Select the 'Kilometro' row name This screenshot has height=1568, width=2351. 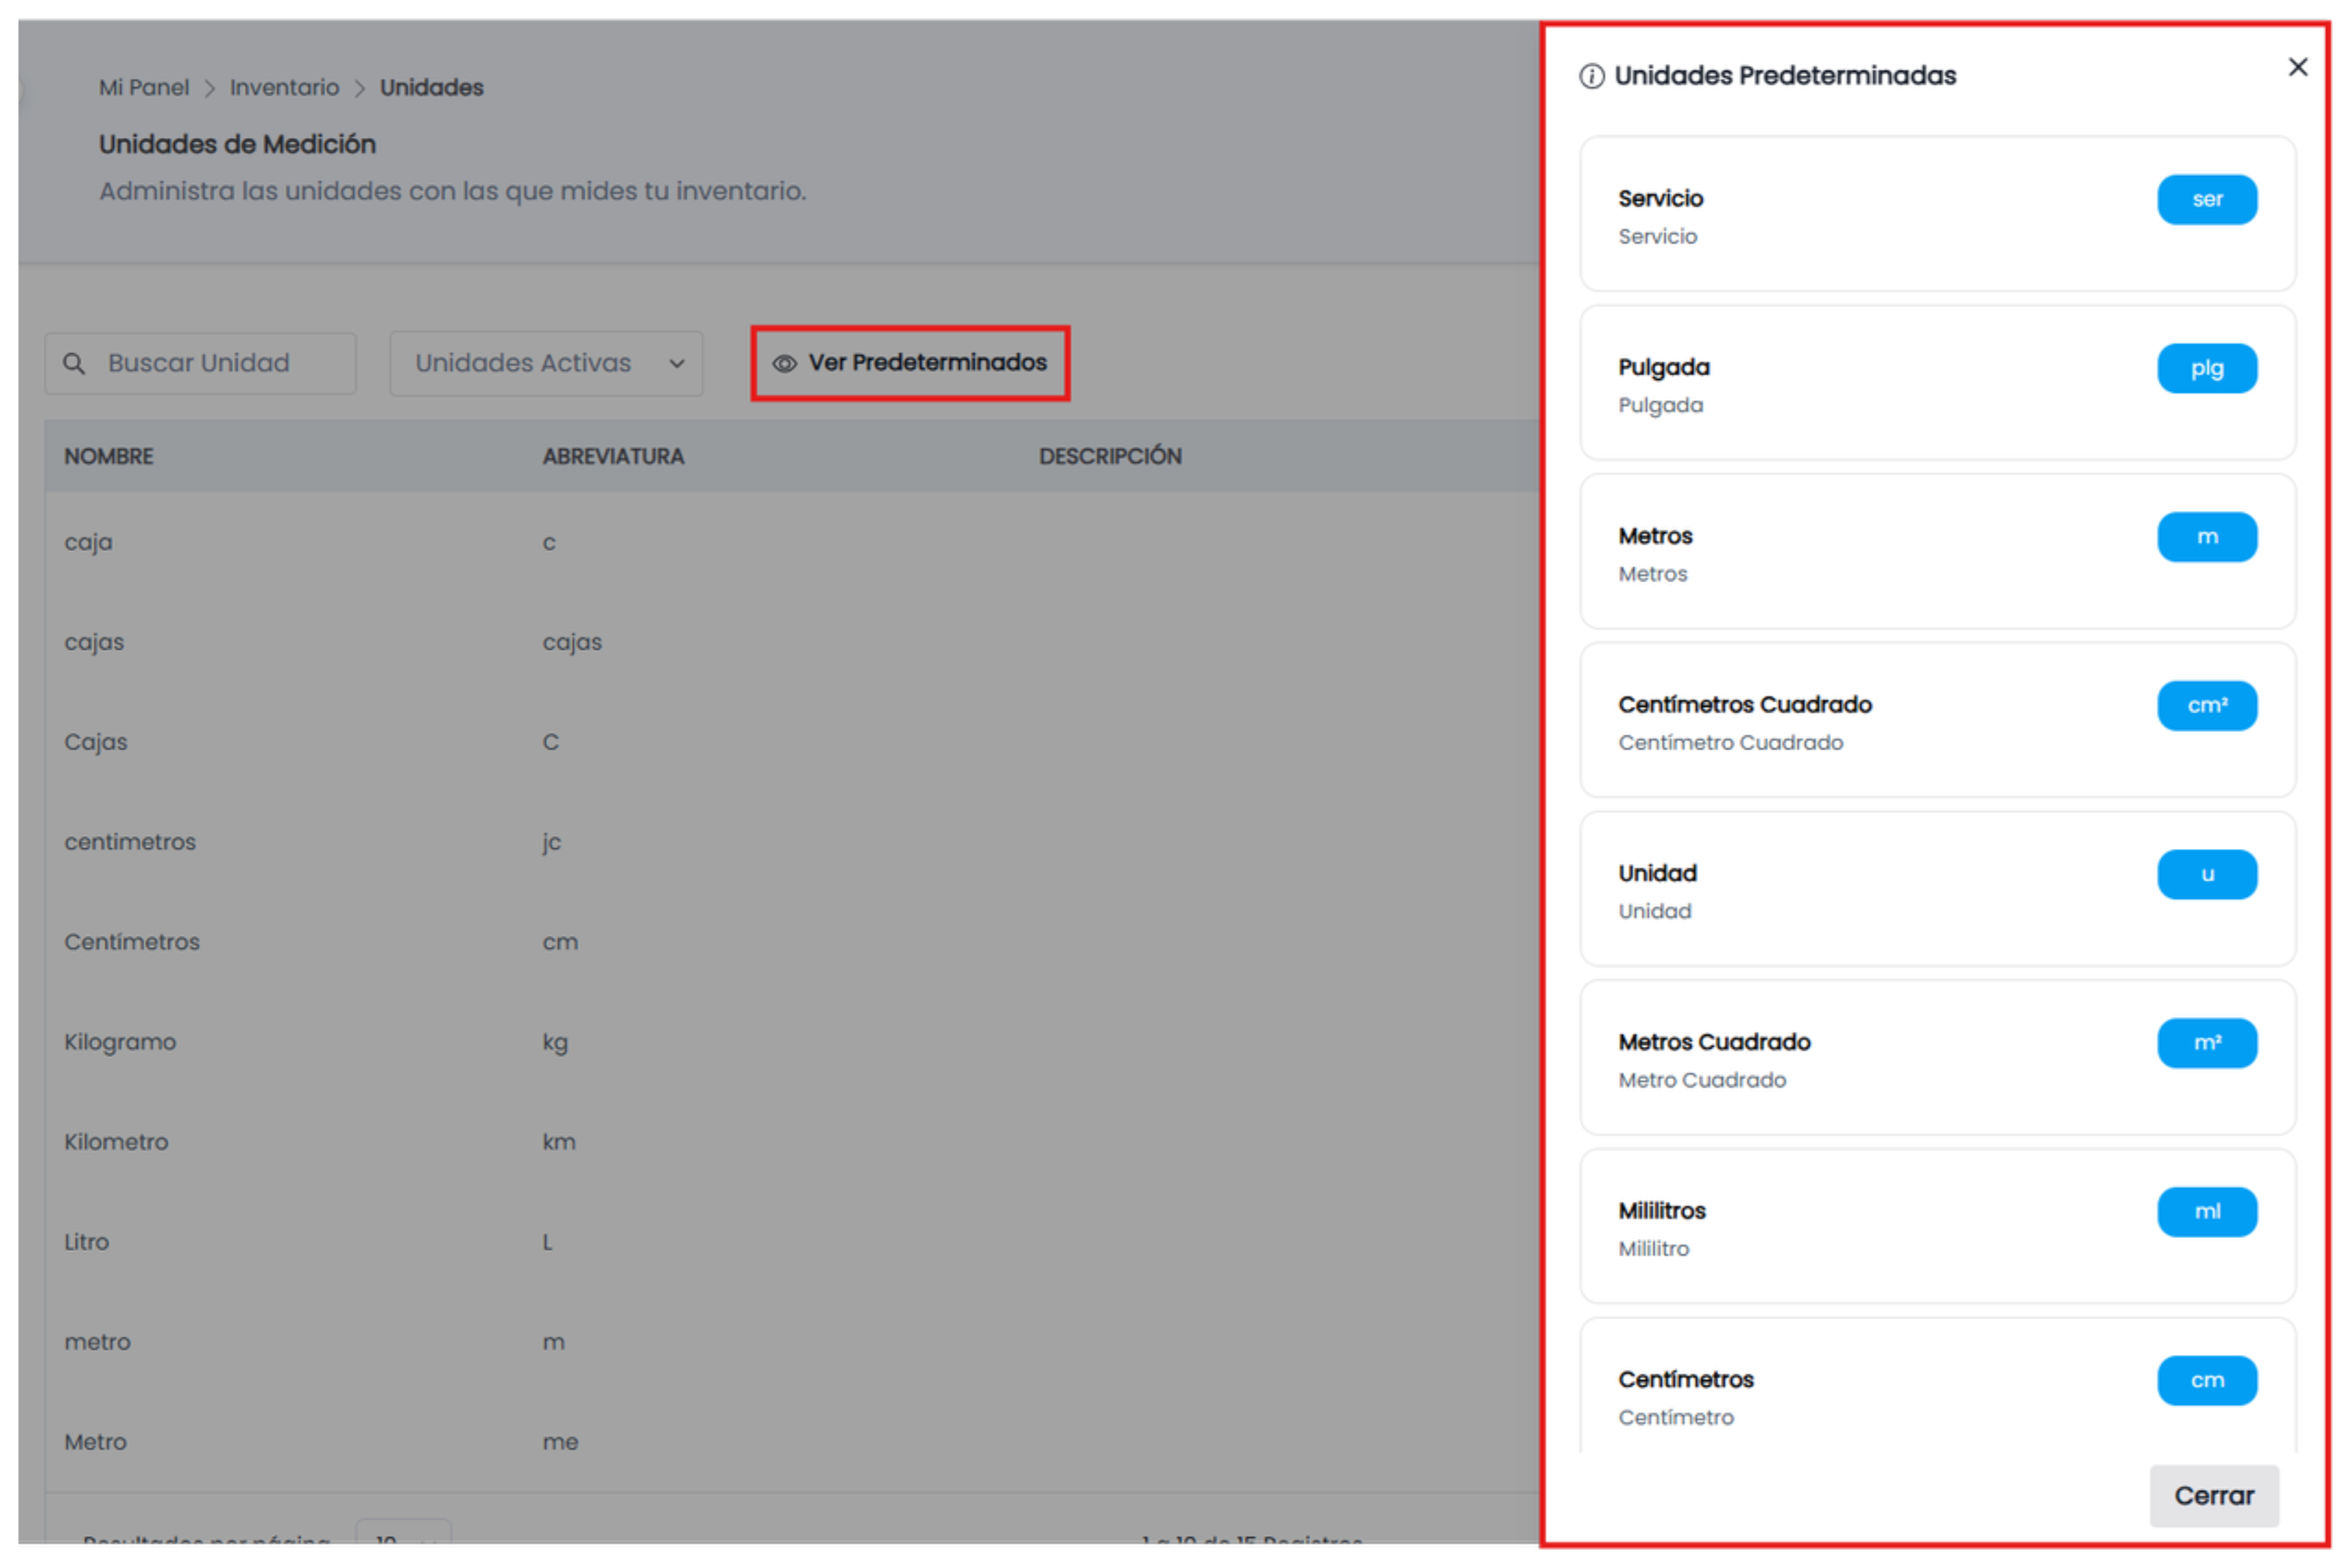pos(116,1142)
